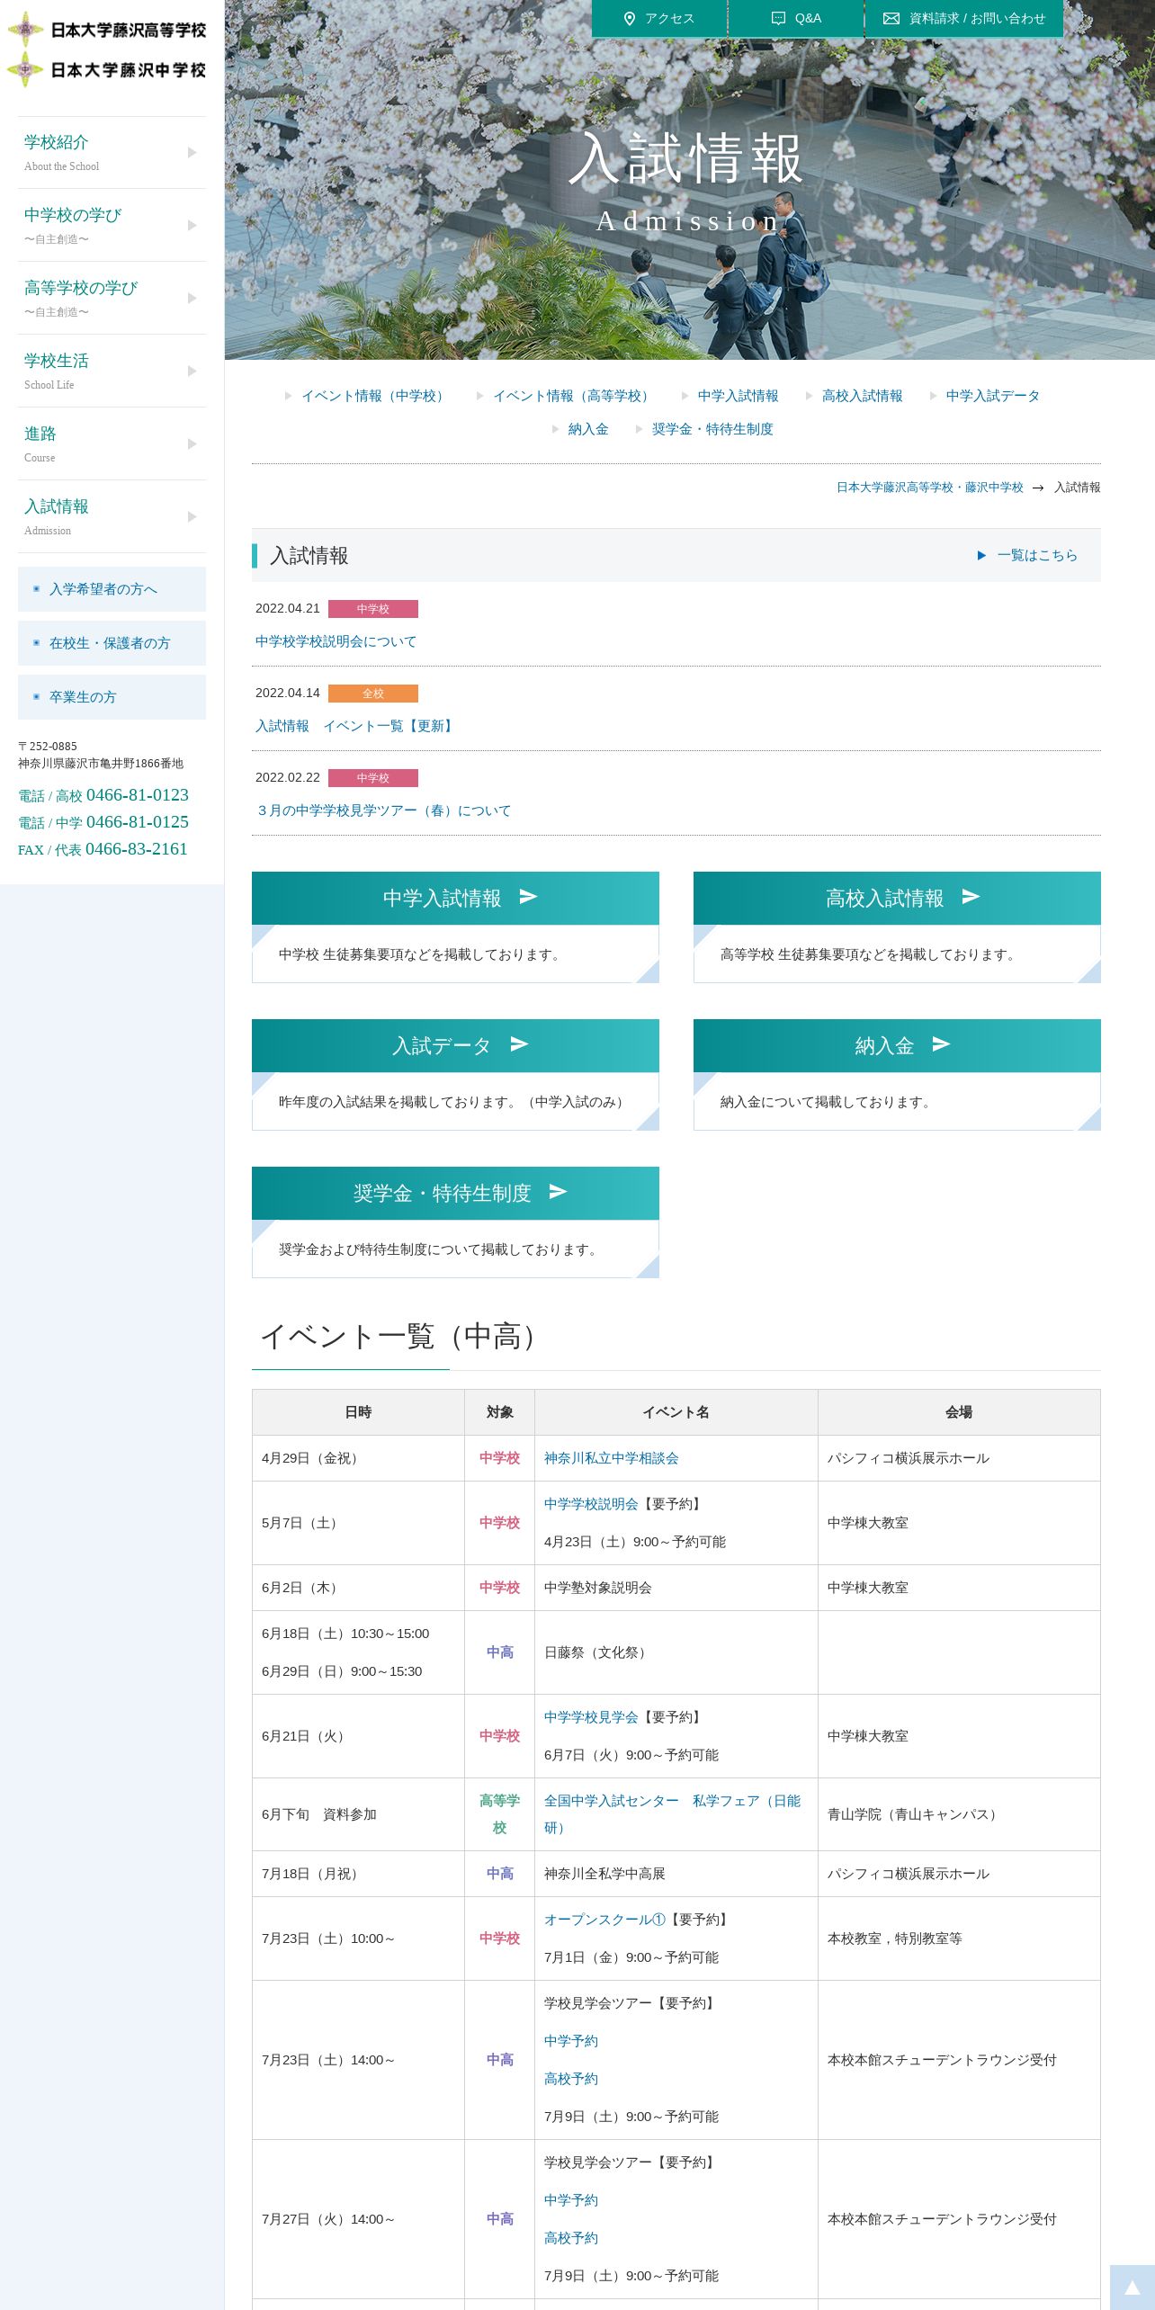The height and width of the screenshot is (2310, 1155).
Task: Open 入試データ card heading
Action: (x=455, y=1045)
